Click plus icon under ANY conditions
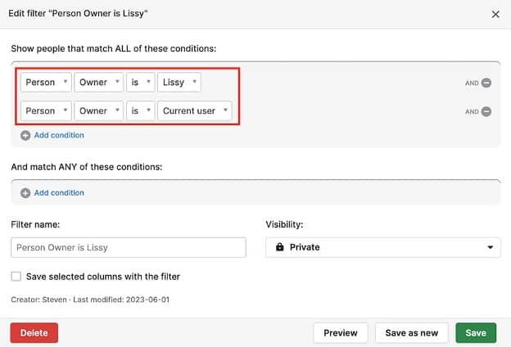The height and width of the screenshot is (347, 511). tap(25, 193)
